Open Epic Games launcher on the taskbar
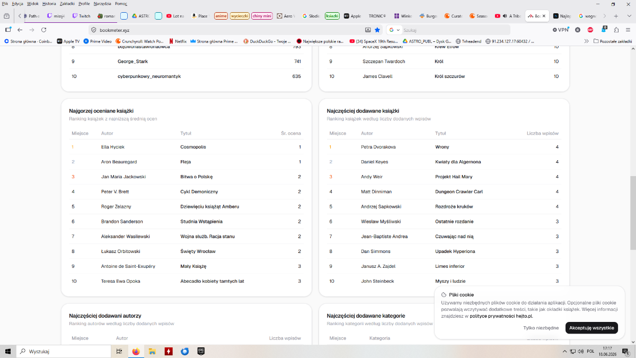Image resolution: width=636 pixels, height=358 pixels. click(201, 351)
